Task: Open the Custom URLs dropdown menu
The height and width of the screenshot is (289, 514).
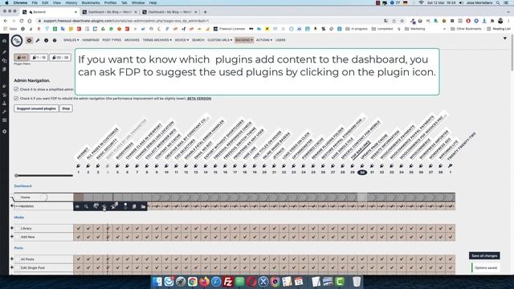Action: (x=219, y=40)
